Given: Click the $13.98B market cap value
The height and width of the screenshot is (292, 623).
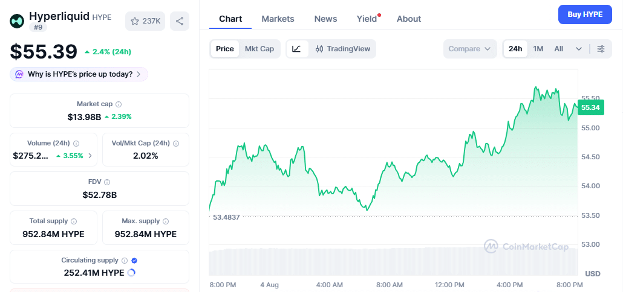Looking at the screenshot, I should (x=84, y=116).
